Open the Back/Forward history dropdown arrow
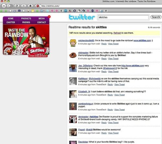The image size is (162, 144). 12,6
